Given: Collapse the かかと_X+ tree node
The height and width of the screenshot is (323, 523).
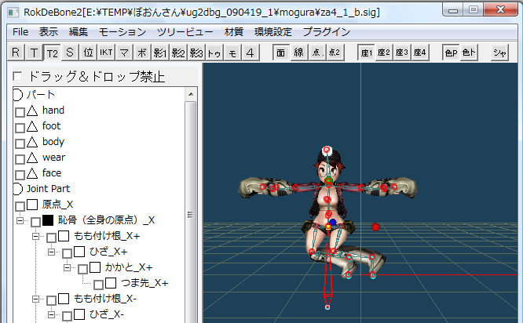Looking at the screenshot, I should tap(68, 268).
